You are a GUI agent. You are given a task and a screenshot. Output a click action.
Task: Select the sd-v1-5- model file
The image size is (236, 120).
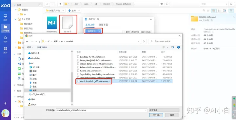click(68, 25)
